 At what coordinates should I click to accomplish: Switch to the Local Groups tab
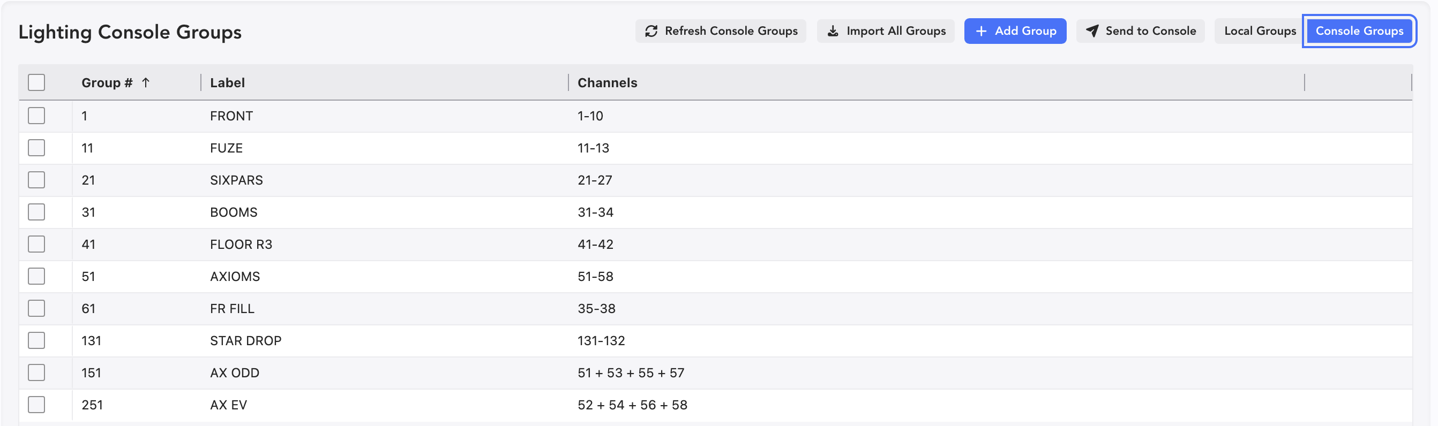coord(1260,31)
